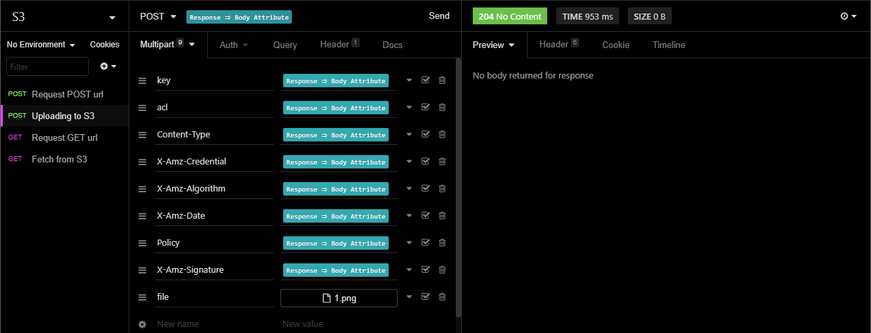Image resolution: width=871 pixels, height=333 pixels.
Task: Delete the Content-Type parameter
Action: 442,134
